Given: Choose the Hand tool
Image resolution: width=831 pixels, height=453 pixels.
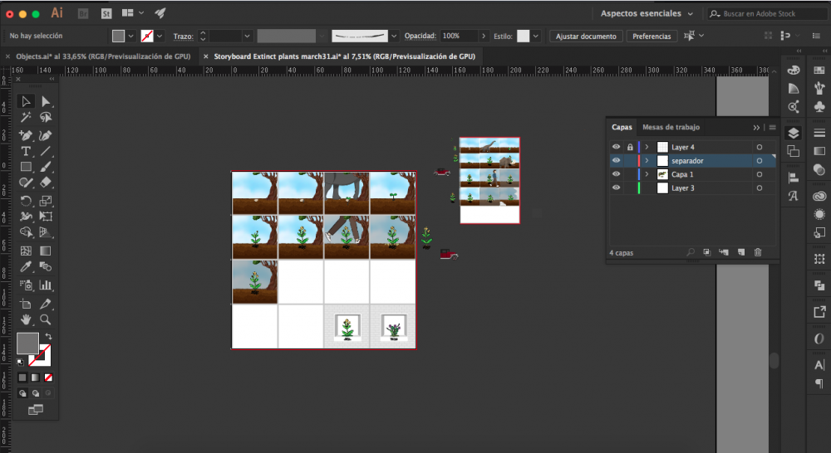Looking at the screenshot, I should point(27,319).
